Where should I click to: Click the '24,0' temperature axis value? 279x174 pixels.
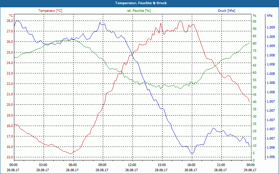[10, 63]
